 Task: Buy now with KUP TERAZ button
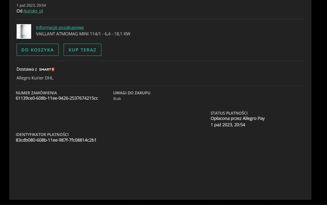click(x=82, y=50)
